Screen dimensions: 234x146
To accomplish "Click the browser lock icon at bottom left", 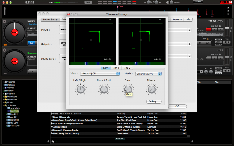I will point(48,141).
